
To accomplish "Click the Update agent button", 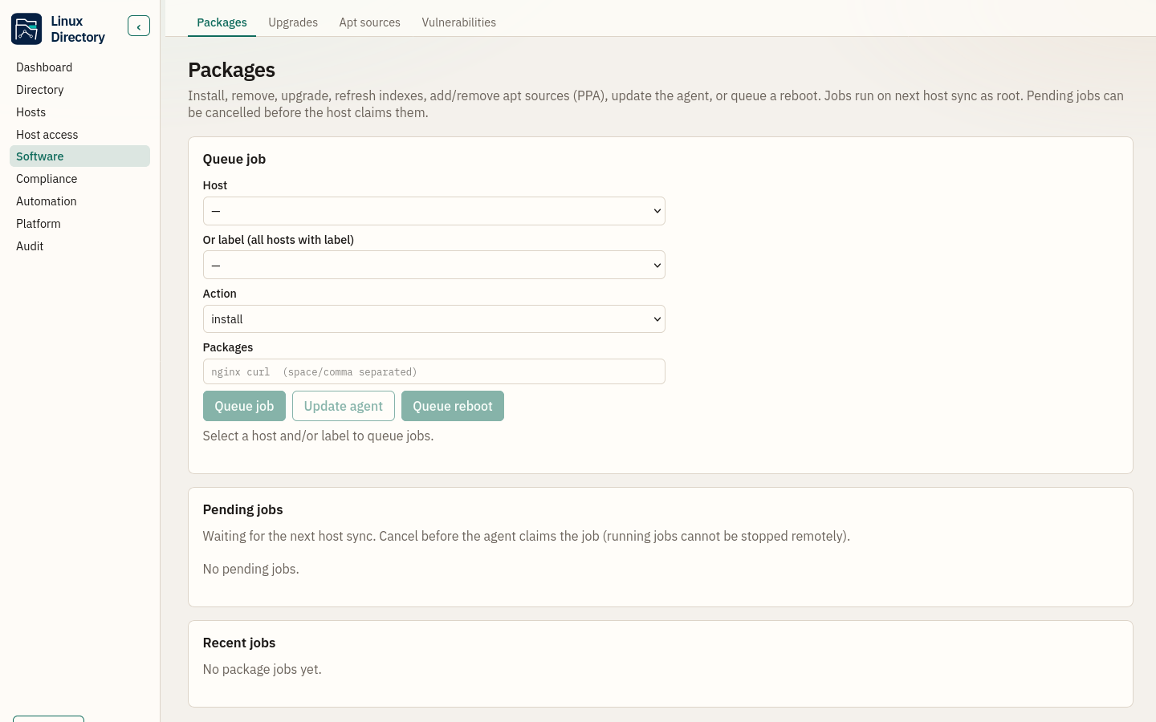I will [x=344, y=406].
